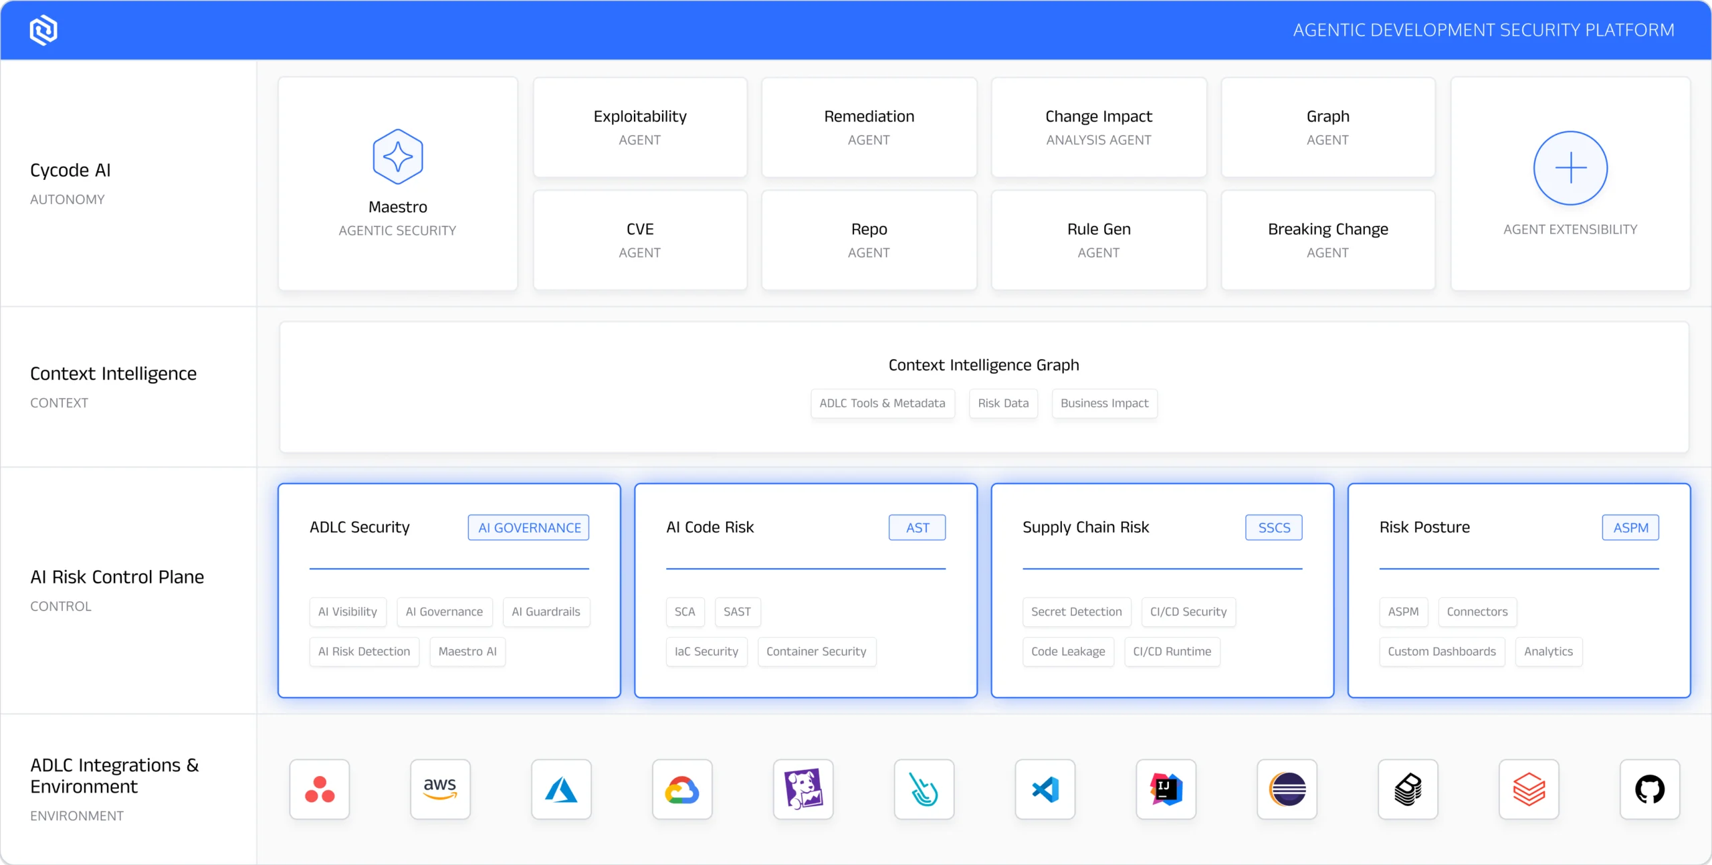This screenshot has width=1712, height=865.
Task: Select the Maestro hexagon star icon
Action: [x=398, y=157]
